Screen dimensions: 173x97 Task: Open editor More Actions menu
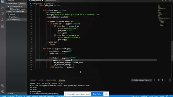click(170, 1)
